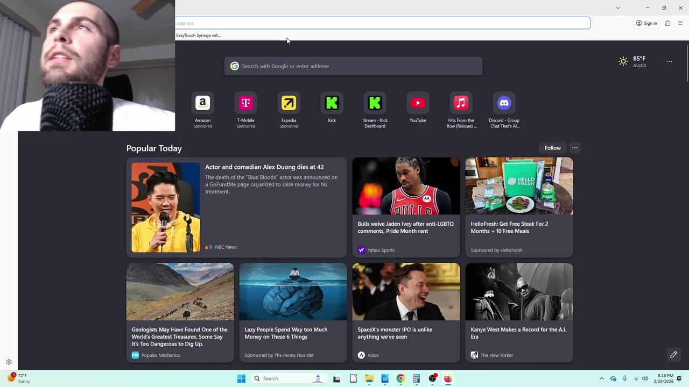The height and width of the screenshot is (387, 689).
Task: Click the Firefox extensions puzzle icon
Action: tap(667, 23)
